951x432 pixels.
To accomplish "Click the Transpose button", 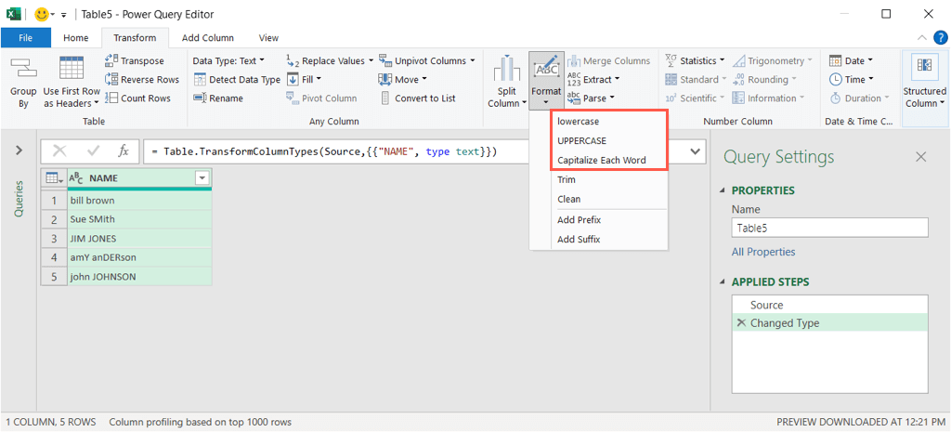I will [135, 60].
